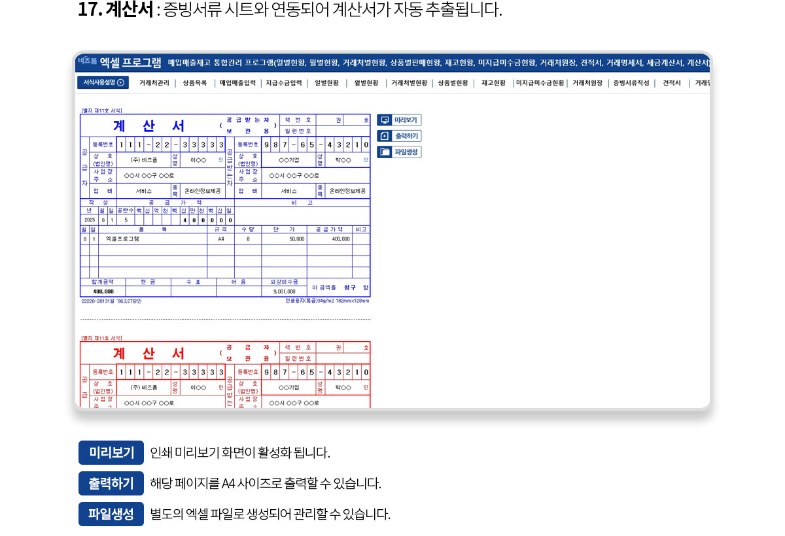Click the blue 파일생성 legend badge below
Viewport: 785px width, 536px height.
click(x=111, y=514)
